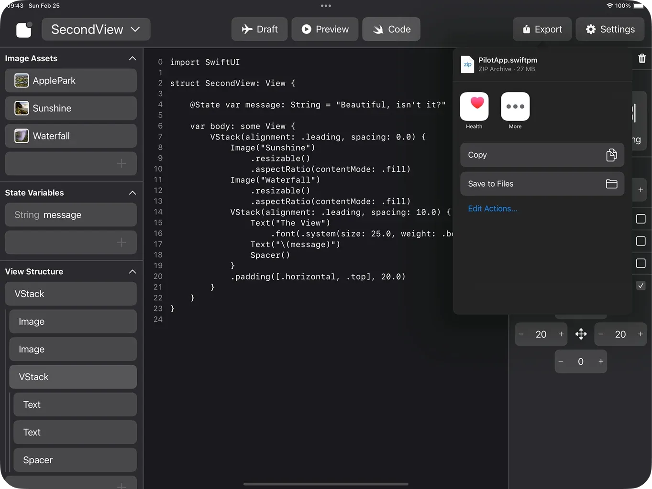Click the code line Image("Waterfall")
The width and height of the screenshot is (652, 489).
(x=275, y=180)
